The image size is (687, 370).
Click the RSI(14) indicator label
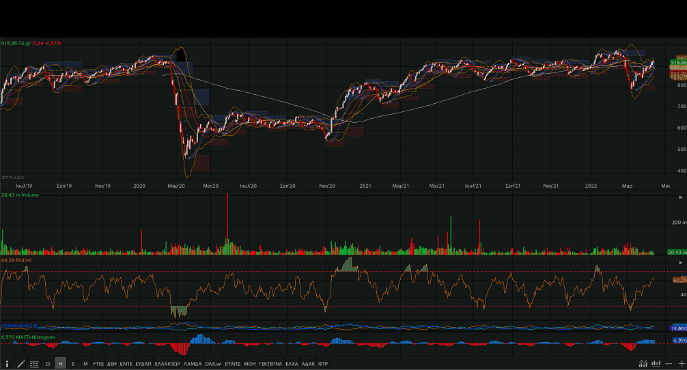pos(18,260)
